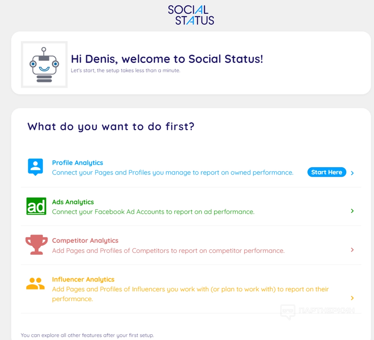Click the Social Status logo
Screen dimensions: 374x340
(191, 15)
